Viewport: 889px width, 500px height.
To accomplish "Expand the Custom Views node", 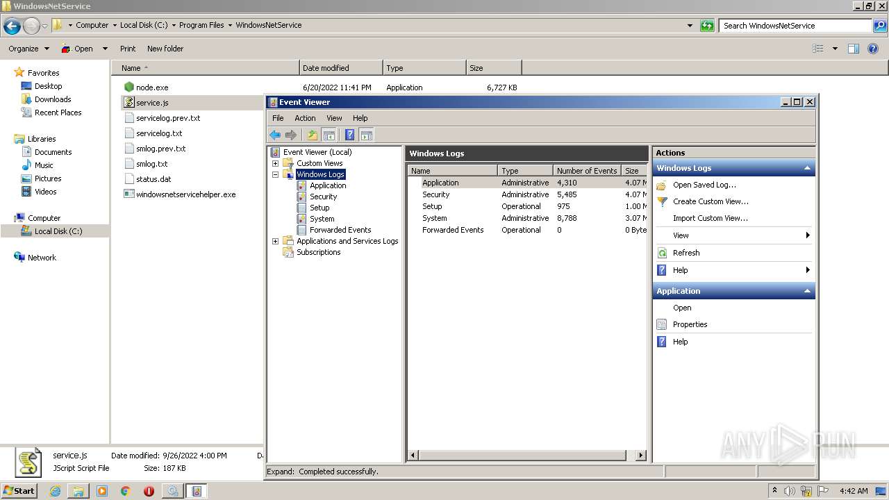I will point(275,163).
